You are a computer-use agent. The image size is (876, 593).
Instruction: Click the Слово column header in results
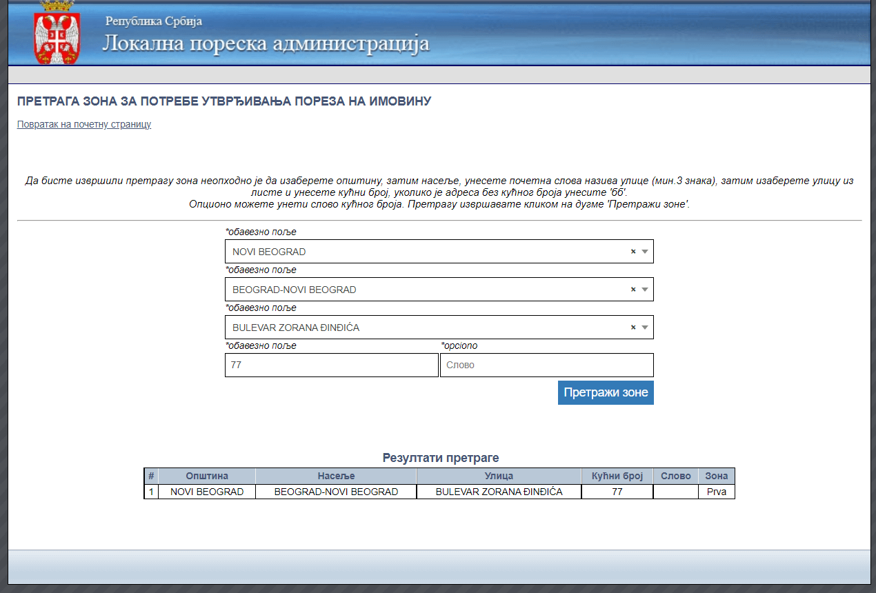[x=675, y=476]
